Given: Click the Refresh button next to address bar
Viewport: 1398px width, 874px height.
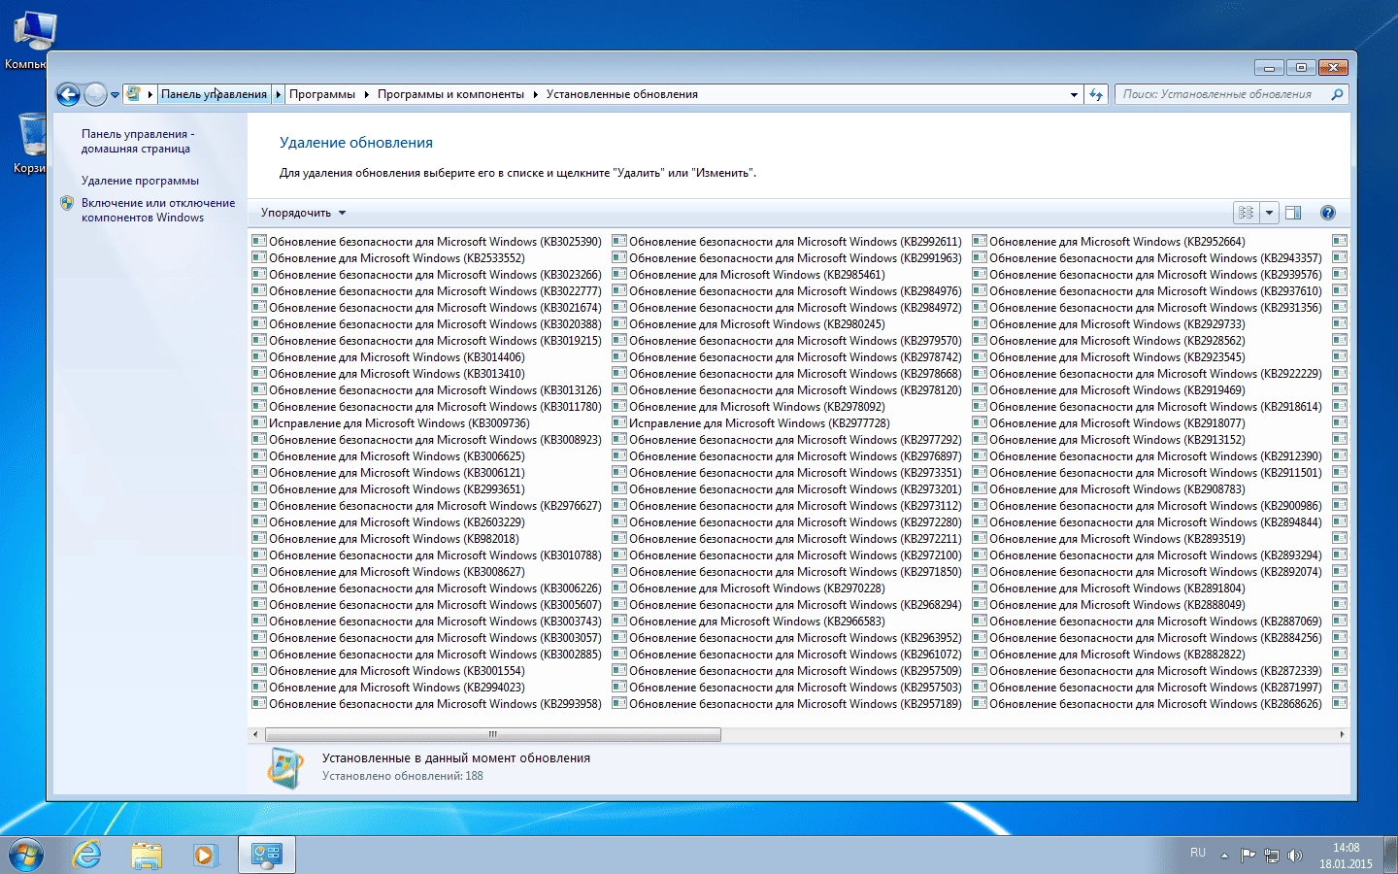Looking at the screenshot, I should point(1096,94).
